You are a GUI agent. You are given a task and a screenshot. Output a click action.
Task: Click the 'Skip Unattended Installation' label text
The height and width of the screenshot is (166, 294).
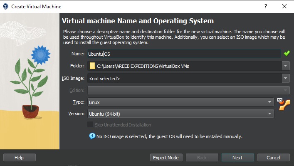point(123,125)
